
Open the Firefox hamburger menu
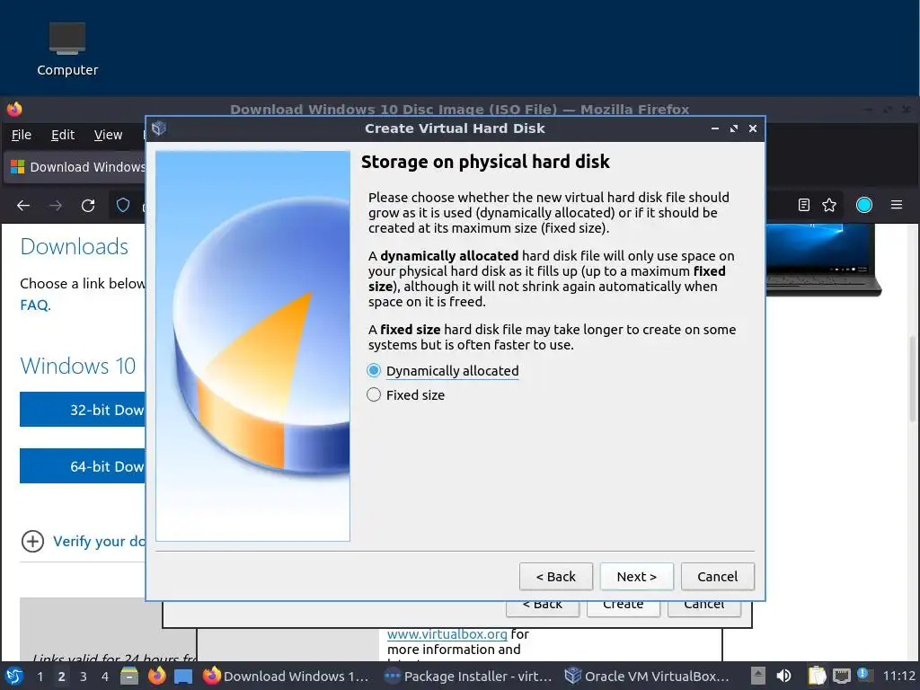coord(897,205)
